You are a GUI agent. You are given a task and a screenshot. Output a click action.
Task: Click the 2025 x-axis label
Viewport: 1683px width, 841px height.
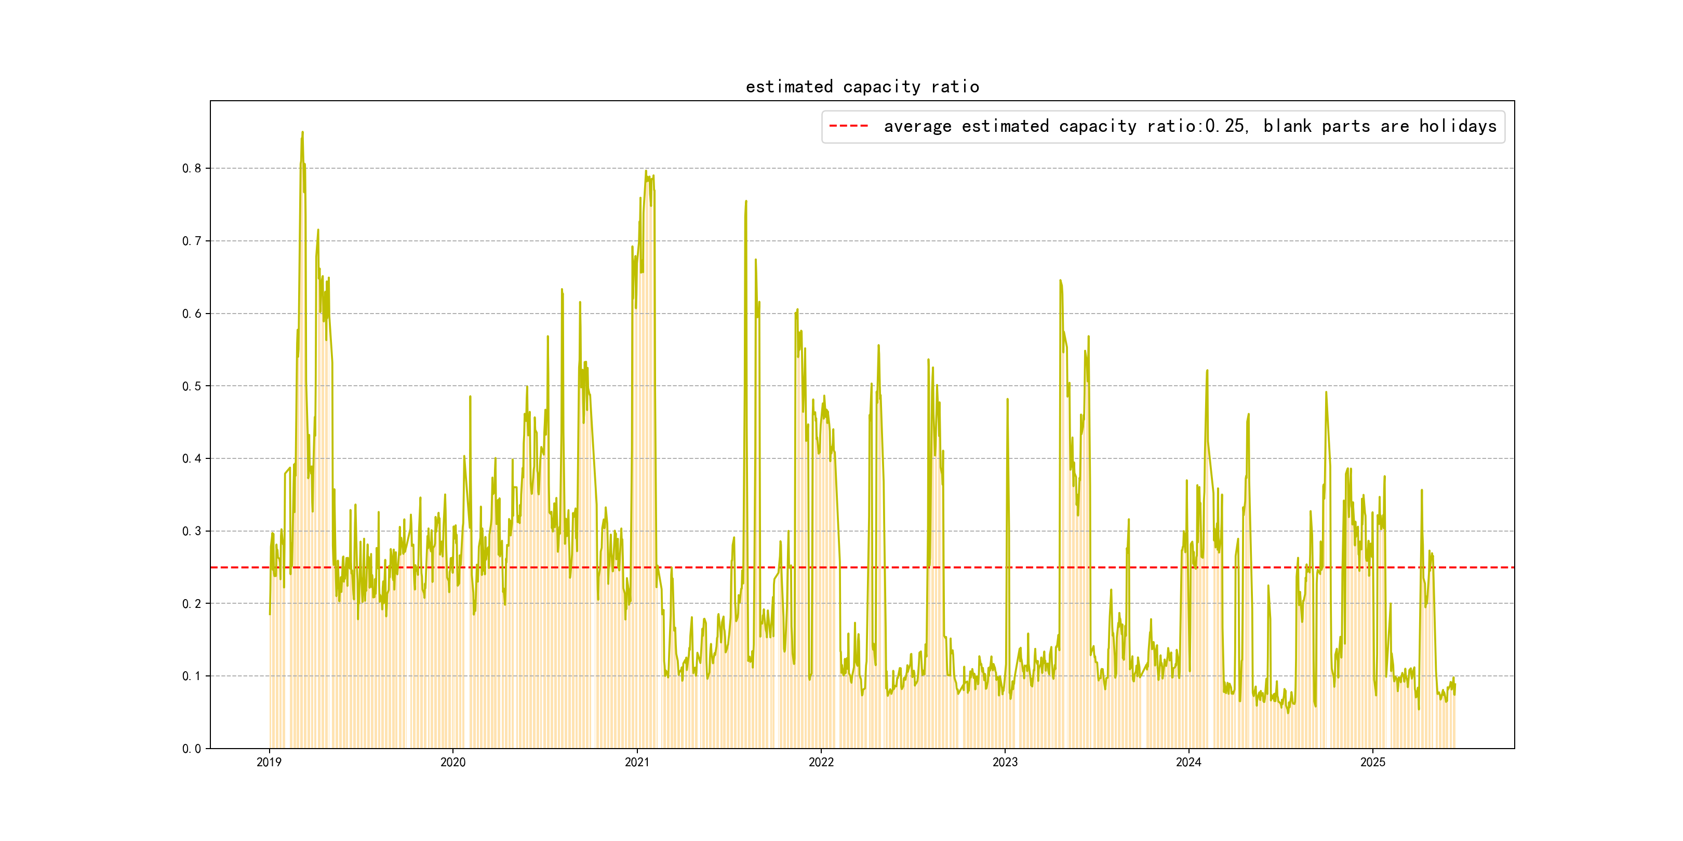pyautogui.click(x=1373, y=762)
